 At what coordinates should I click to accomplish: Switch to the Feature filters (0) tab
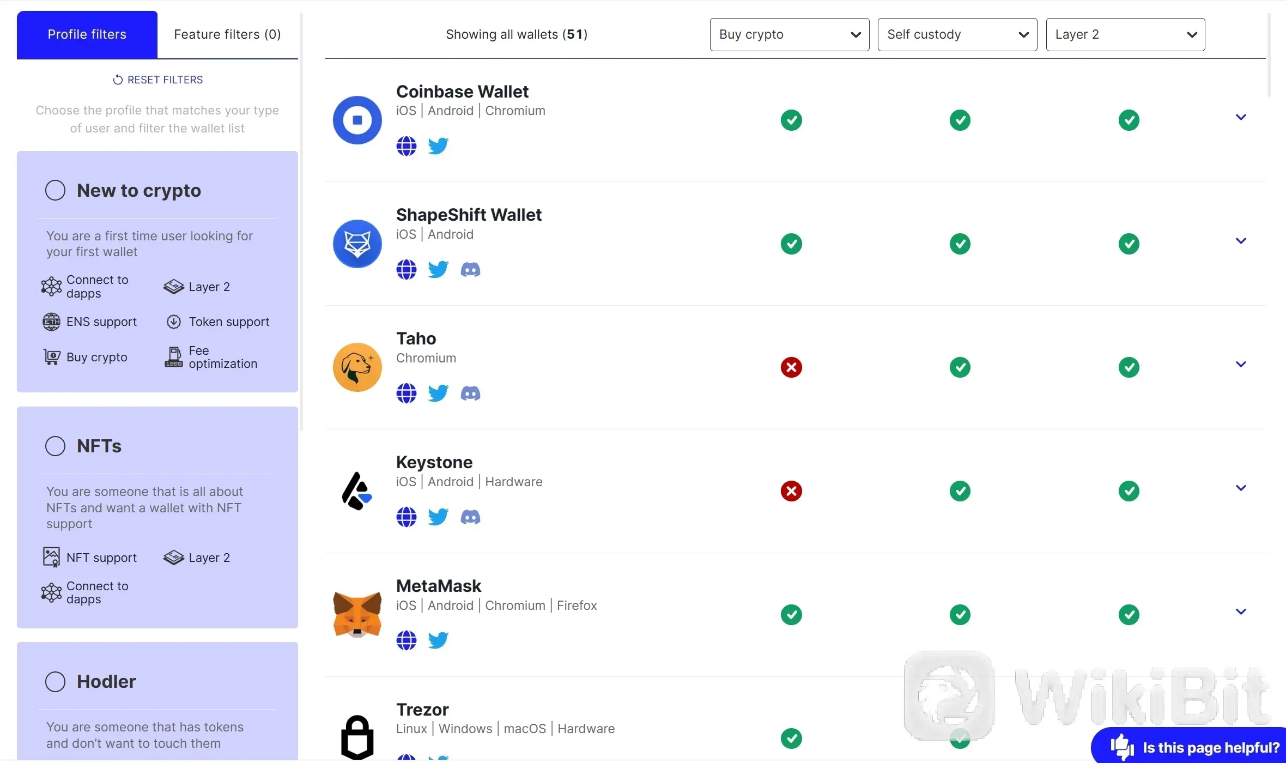click(228, 35)
